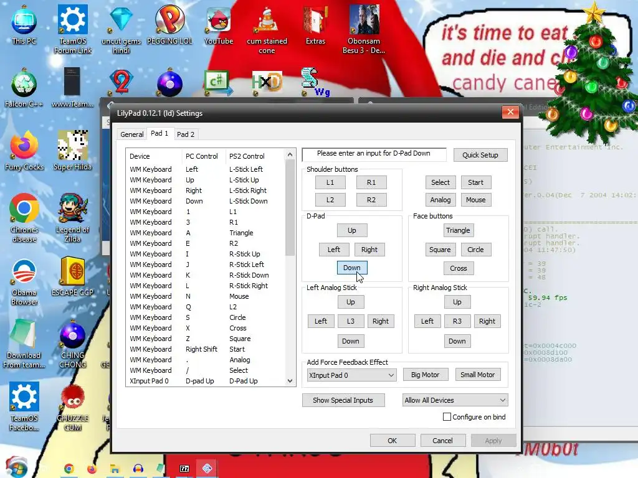The height and width of the screenshot is (478, 638).
Task: Open Chrome from the taskbar
Action: (x=69, y=469)
